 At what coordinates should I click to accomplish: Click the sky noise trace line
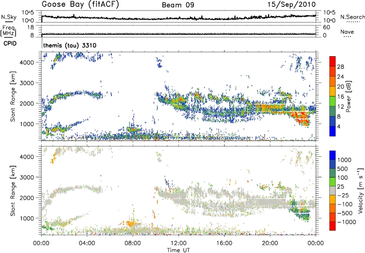(x=178, y=18)
